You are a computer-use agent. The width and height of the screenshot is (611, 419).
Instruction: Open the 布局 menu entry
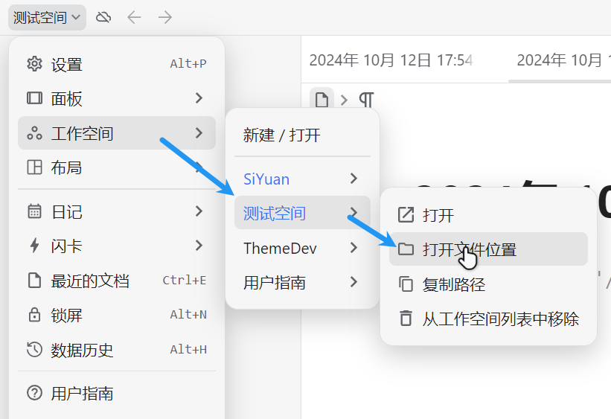coord(117,167)
